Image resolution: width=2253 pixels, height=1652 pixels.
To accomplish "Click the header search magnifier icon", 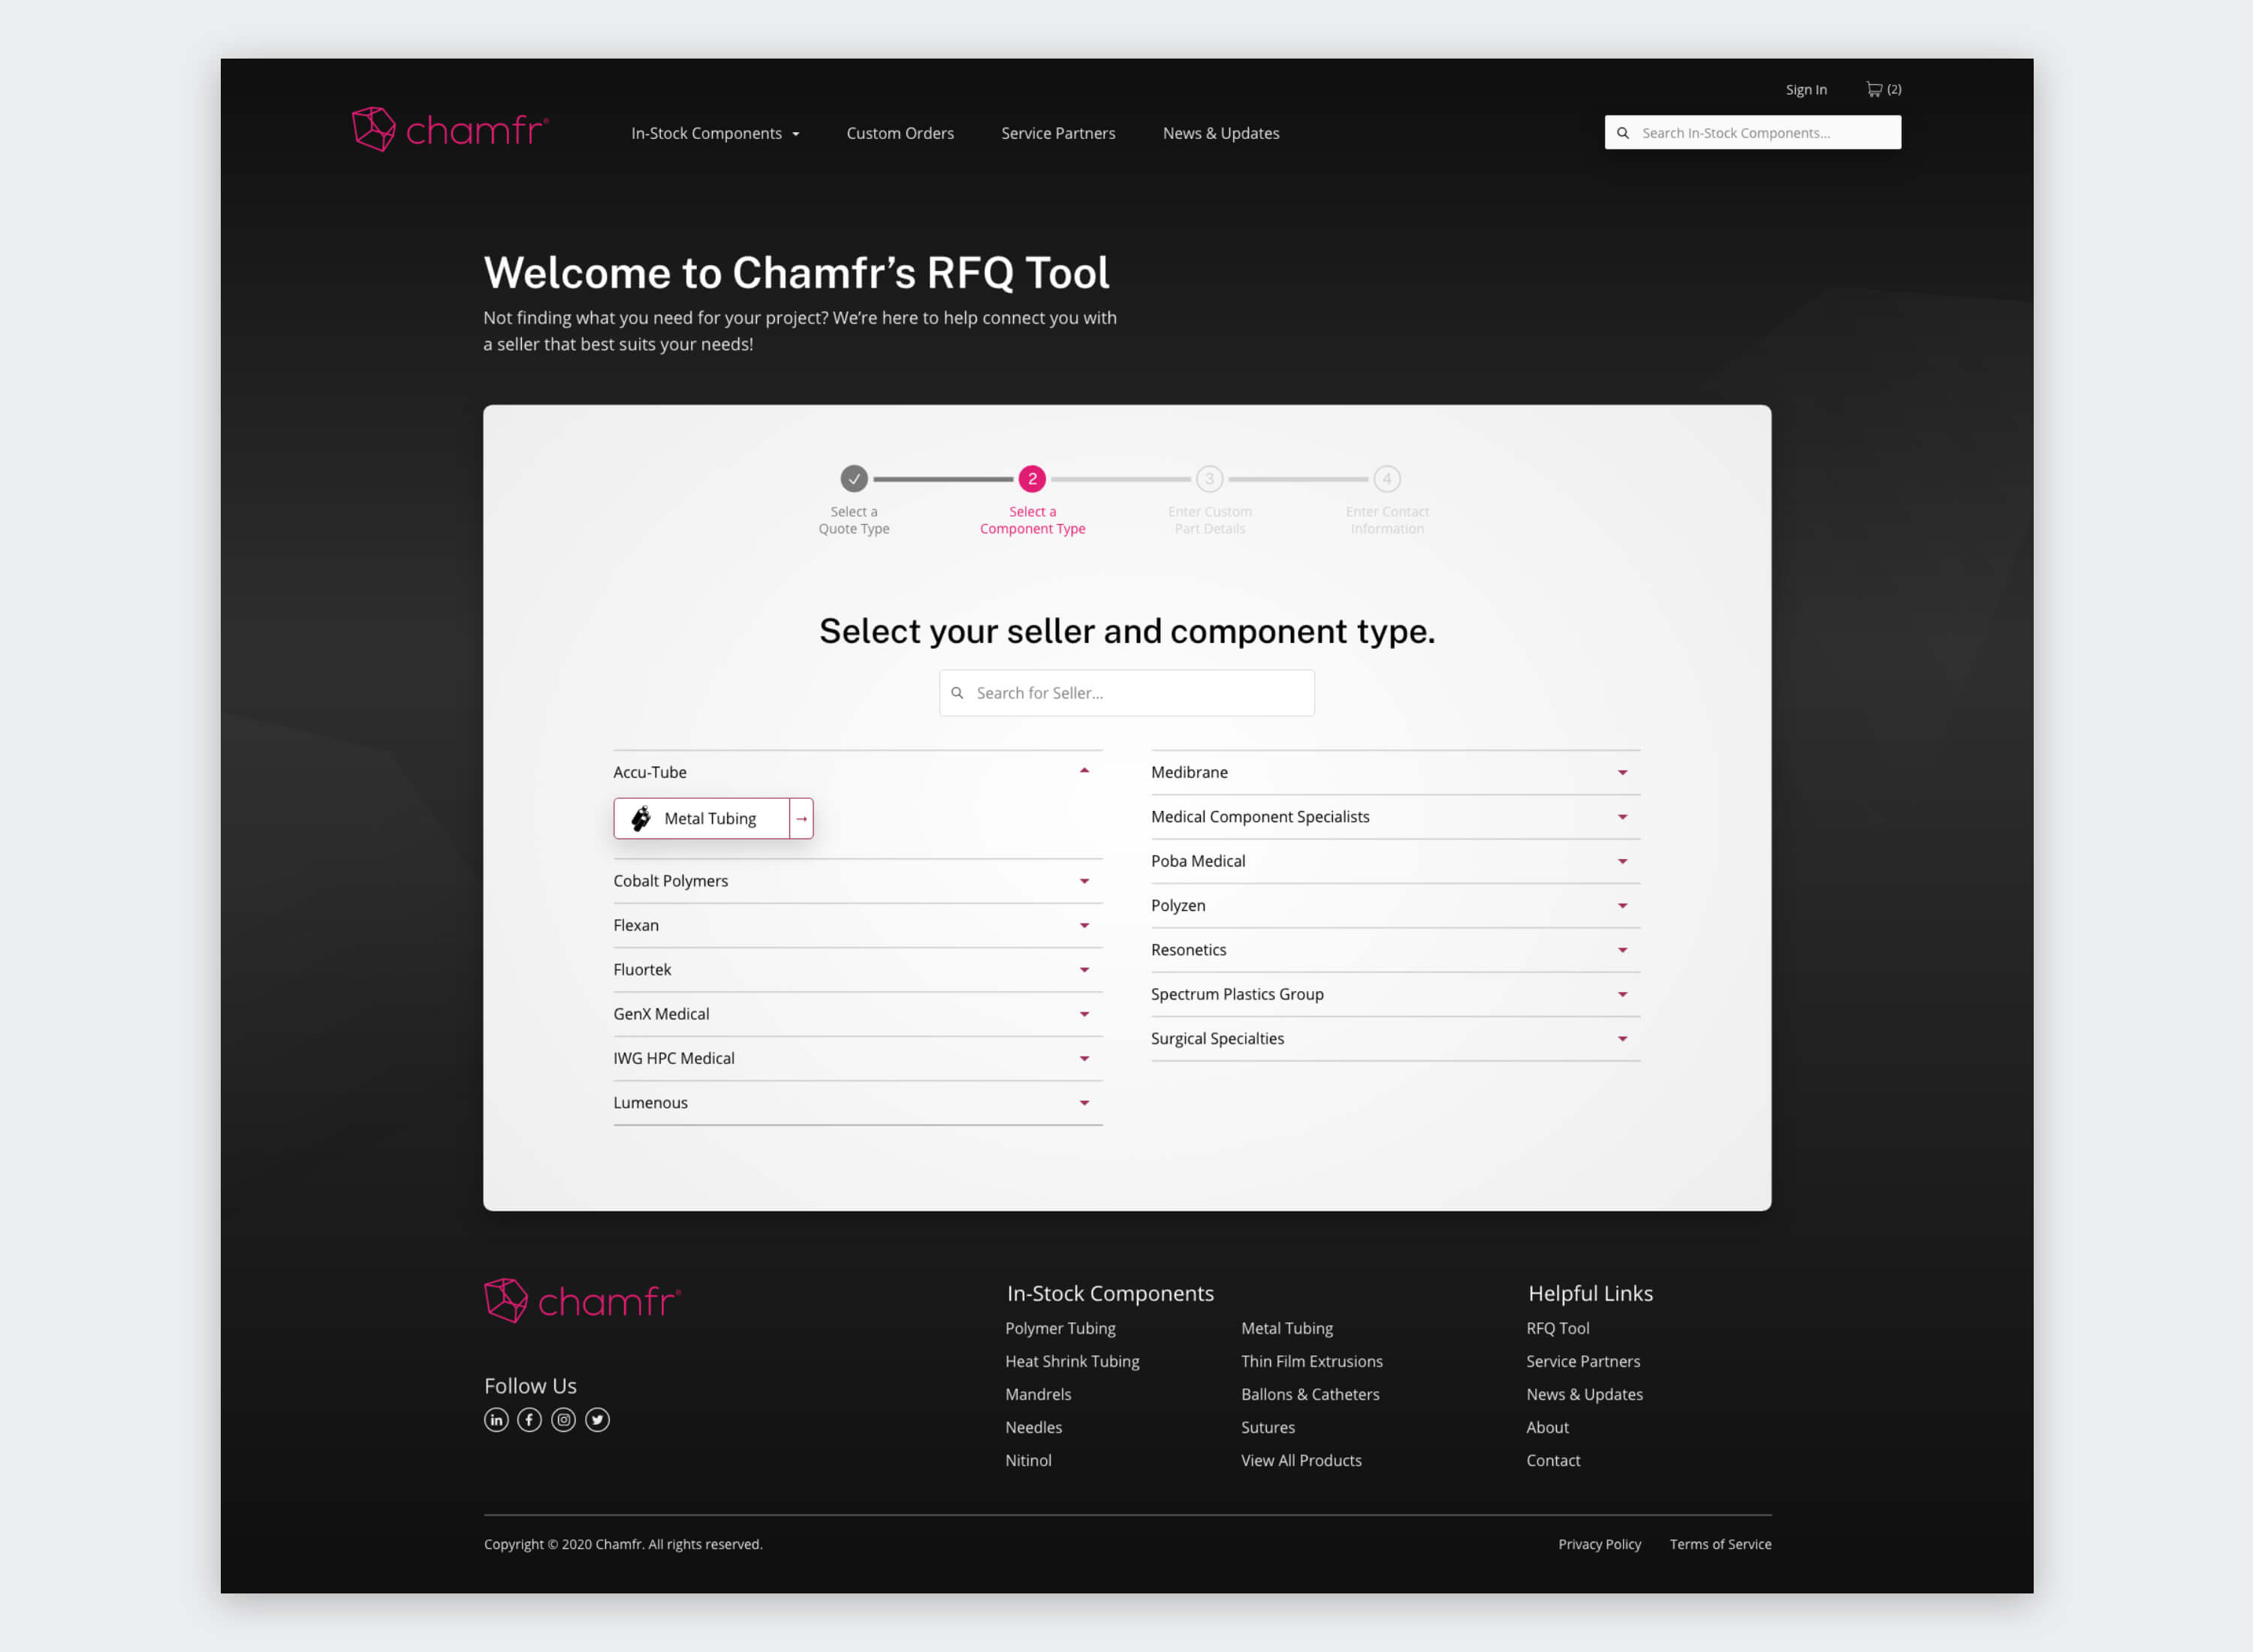I will point(1623,133).
